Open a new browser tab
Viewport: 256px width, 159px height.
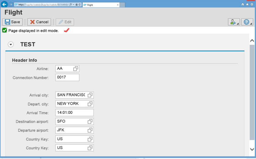point(123,5)
